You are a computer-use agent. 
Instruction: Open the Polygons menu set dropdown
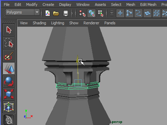[x=23, y=12]
